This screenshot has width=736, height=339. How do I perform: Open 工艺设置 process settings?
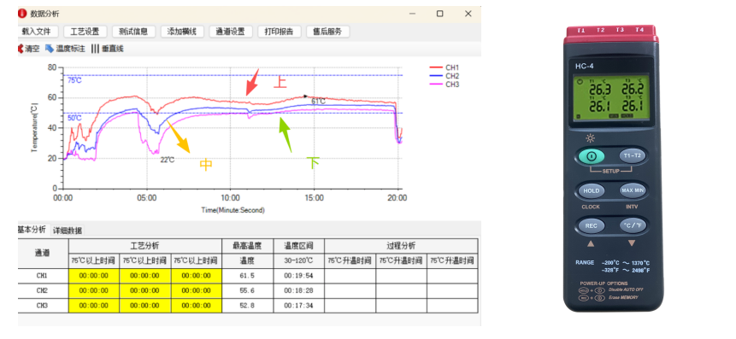pos(85,32)
